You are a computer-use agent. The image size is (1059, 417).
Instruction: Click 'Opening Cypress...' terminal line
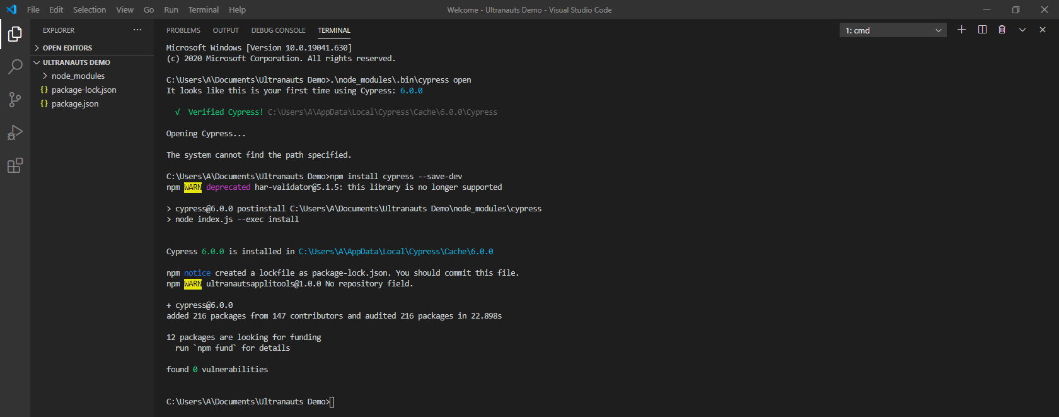[206, 134]
